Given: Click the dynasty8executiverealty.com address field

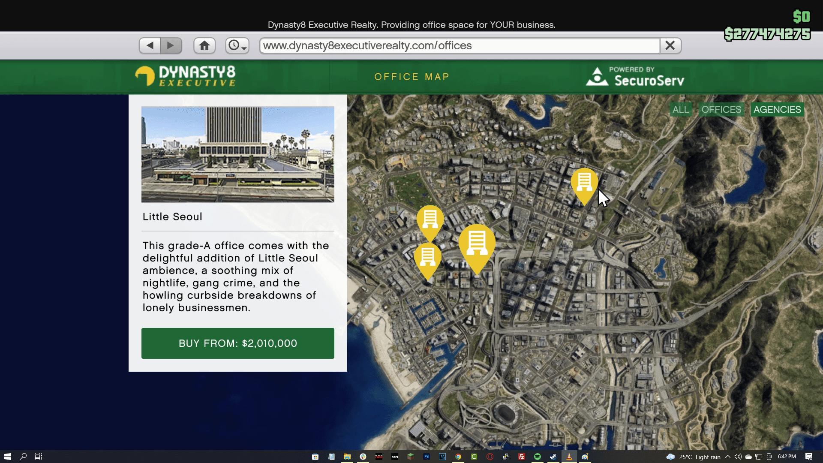Looking at the screenshot, I should coord(459,45).
